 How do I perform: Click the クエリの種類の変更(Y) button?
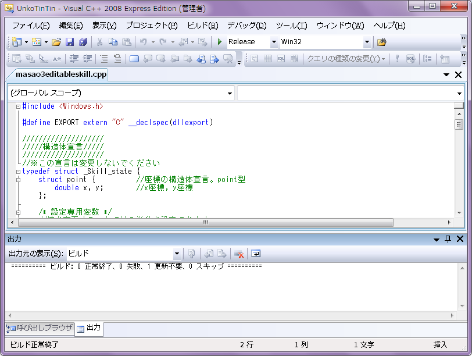pos(345,59)
